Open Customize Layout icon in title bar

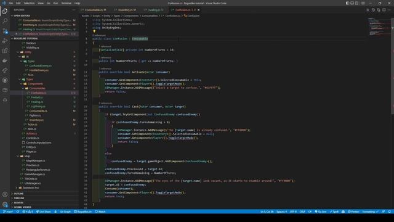[x=363, y=3]
